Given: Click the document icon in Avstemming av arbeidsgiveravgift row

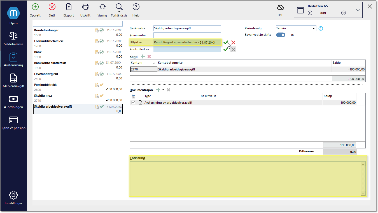Looking at the screenshot, I should point(141,103).
